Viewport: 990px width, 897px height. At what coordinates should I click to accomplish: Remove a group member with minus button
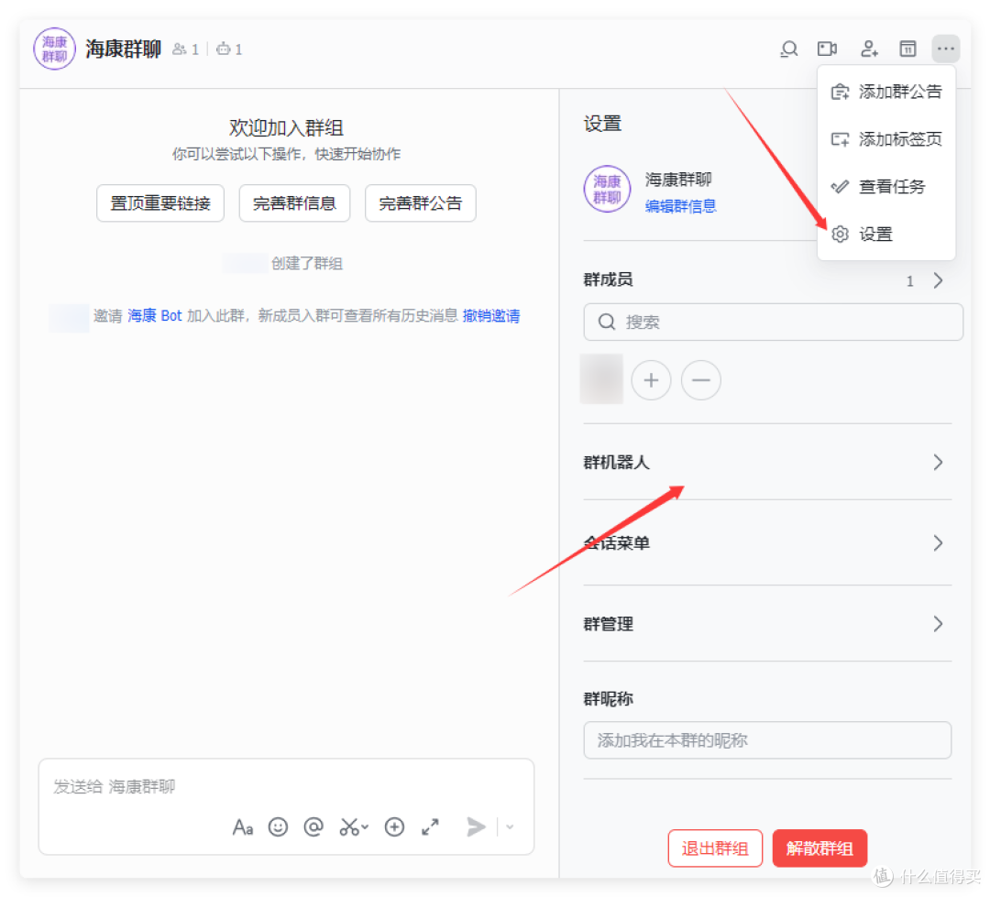(701, 380)
